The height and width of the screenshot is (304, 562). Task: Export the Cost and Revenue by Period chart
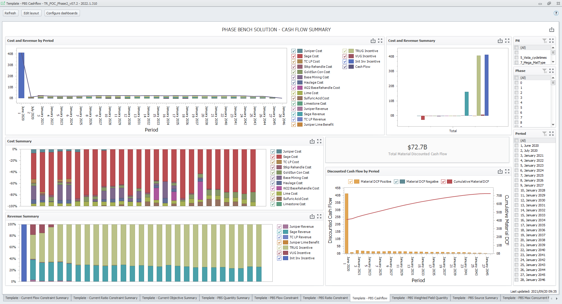[373, 41]
